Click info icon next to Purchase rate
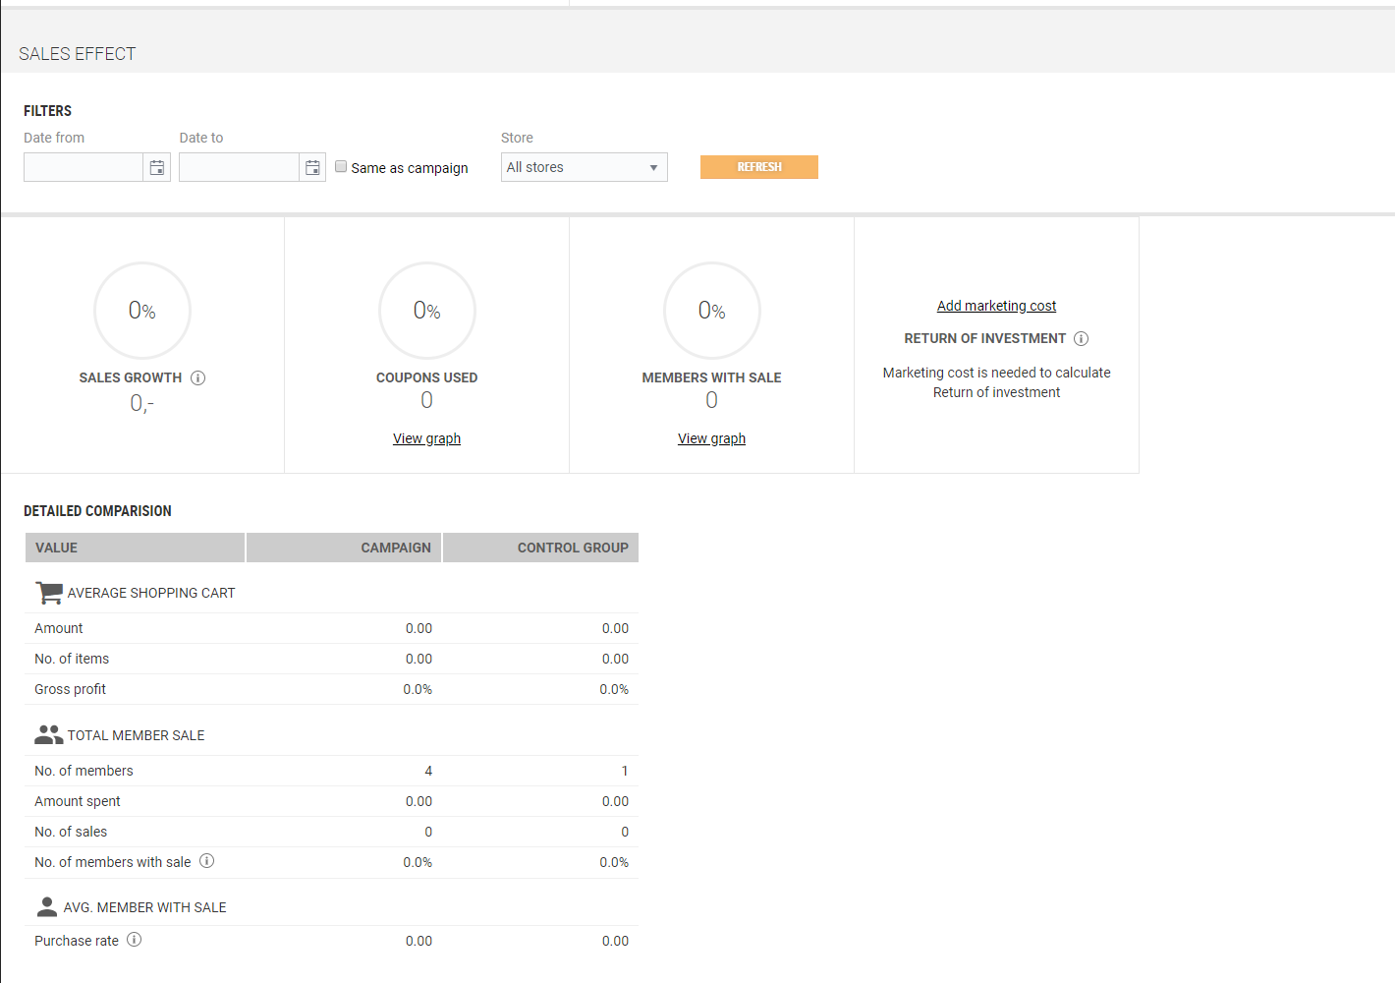This screenshot has width=1395, height=983. 135,940
